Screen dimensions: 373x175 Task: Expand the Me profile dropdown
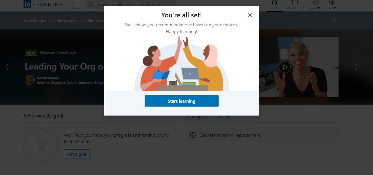click(x=316, y=5)
